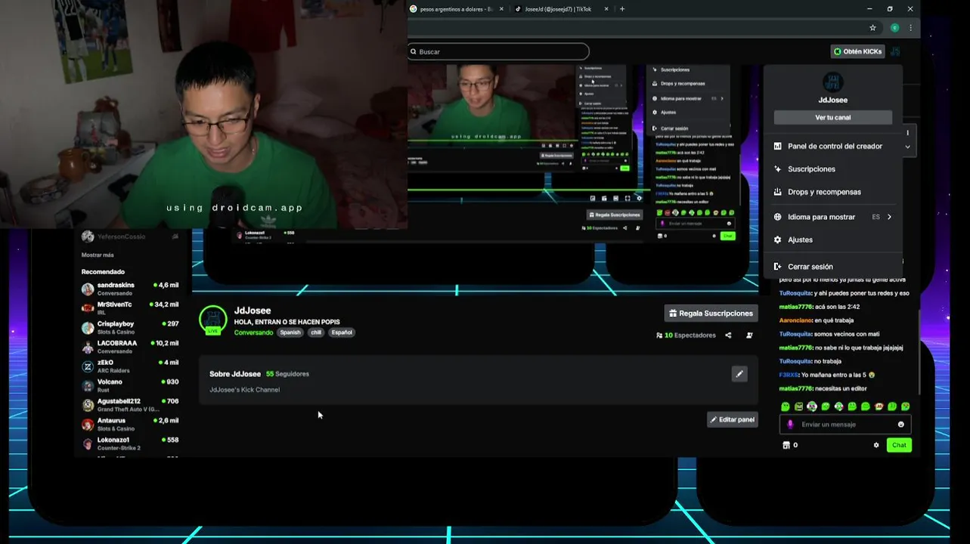Open a new browser tab
Image resolution: width=970 pixels, height=544 pixels.
point(622,9)
